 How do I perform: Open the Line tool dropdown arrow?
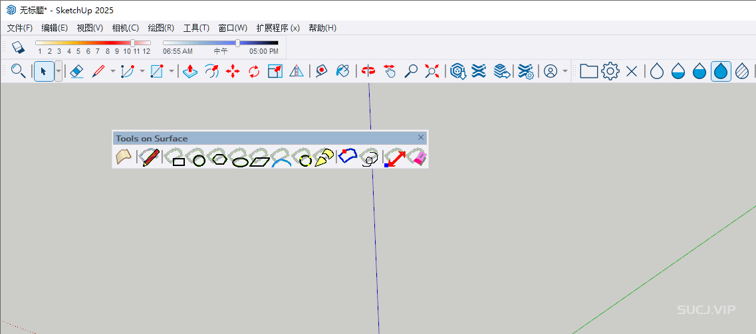click(x=113, y=72)
